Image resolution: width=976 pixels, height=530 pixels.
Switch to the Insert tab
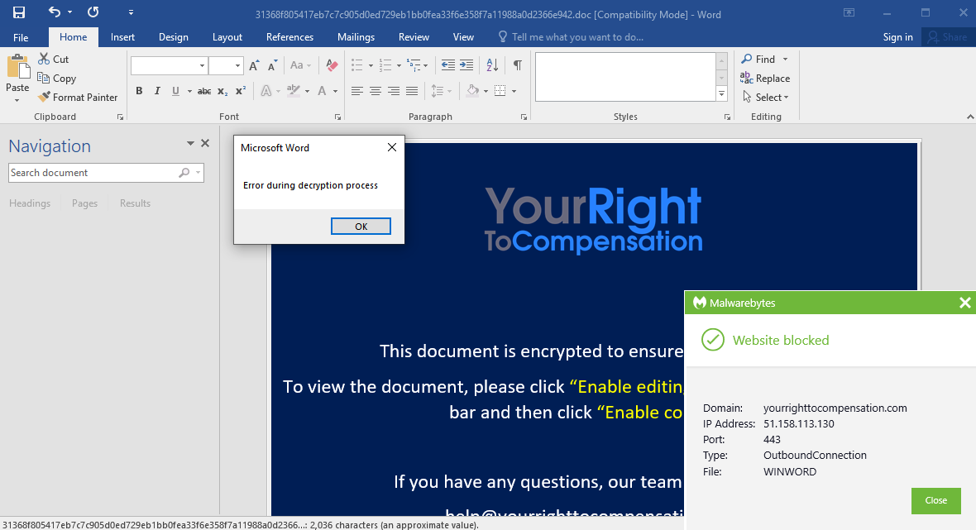click(122, 37)
